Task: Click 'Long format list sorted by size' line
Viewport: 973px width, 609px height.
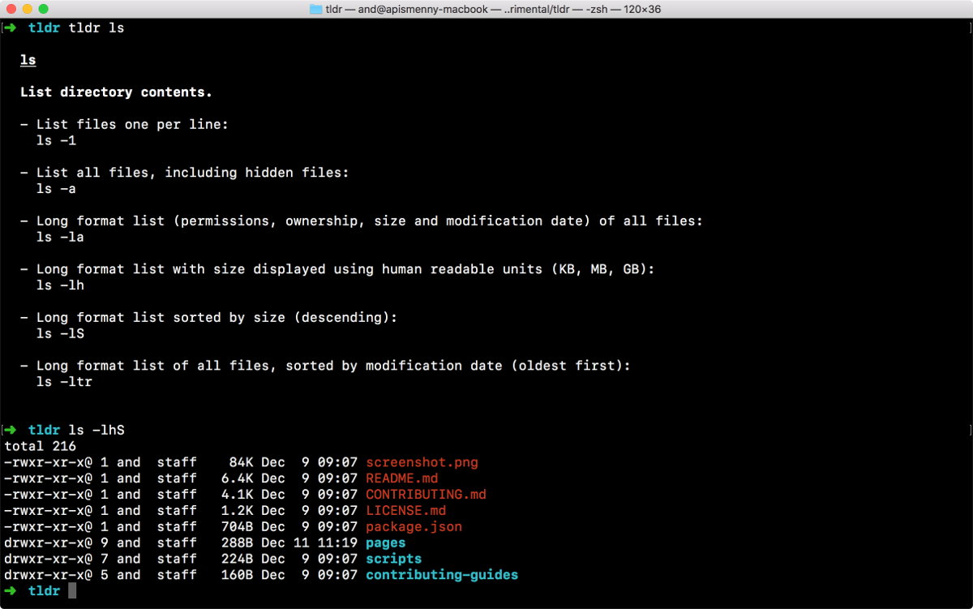Action: [x=209, y=318]
